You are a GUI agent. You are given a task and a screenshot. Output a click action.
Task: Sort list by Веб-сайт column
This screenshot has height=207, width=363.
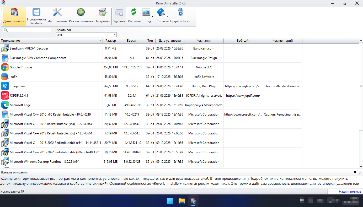pos(243,41)
